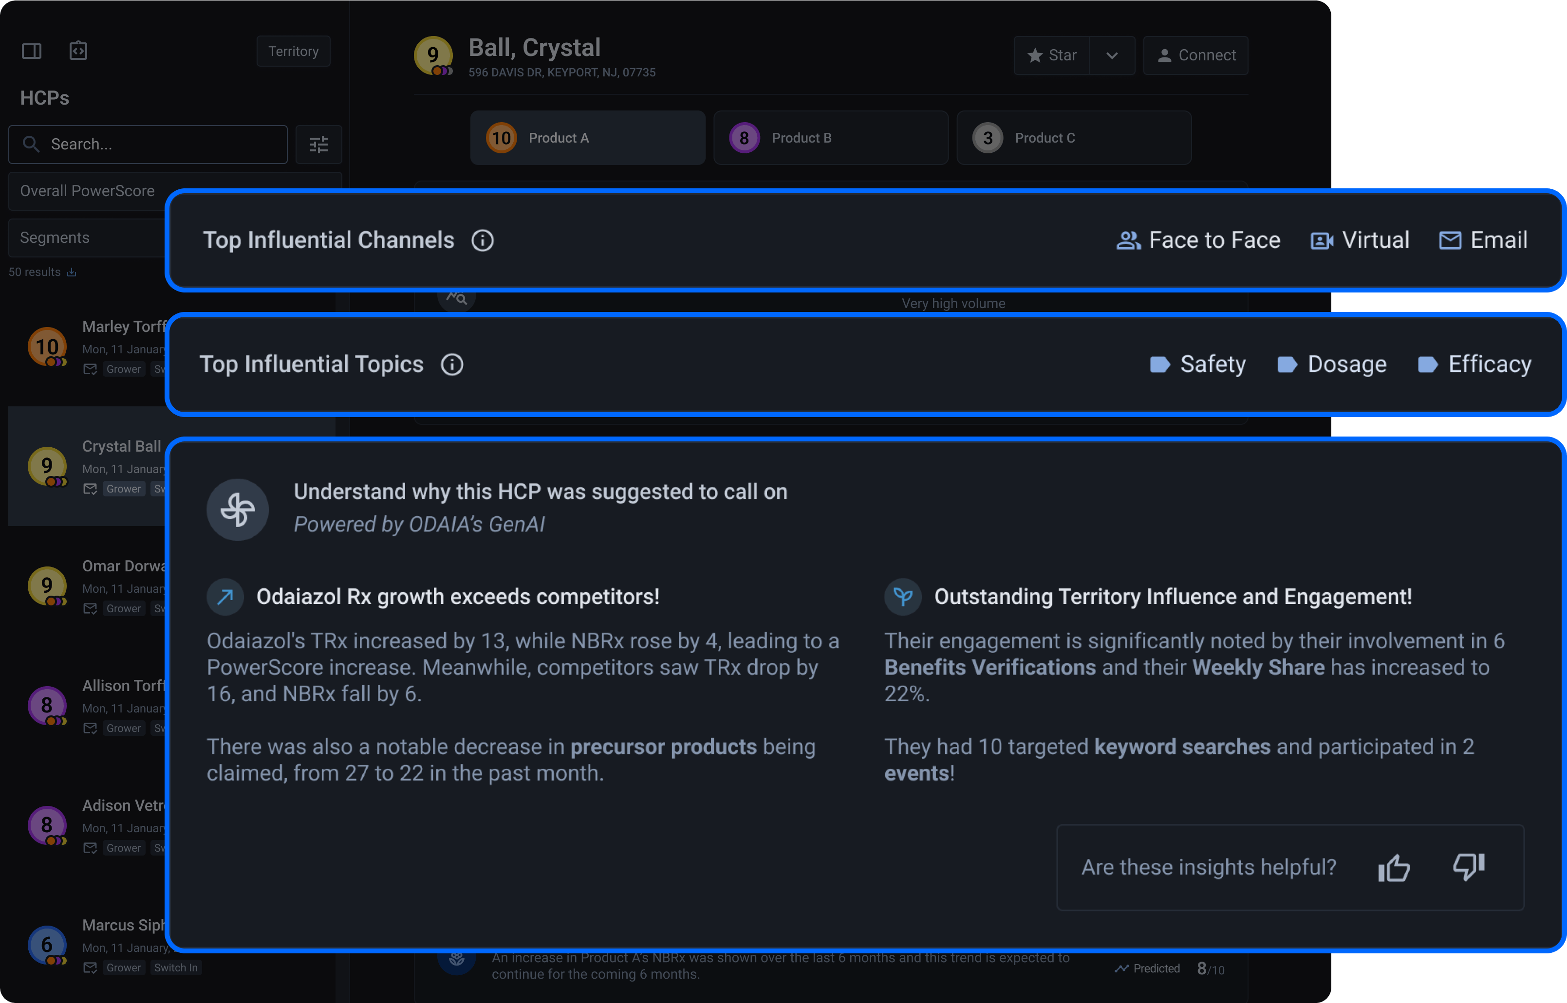Switch to the Product C tab
Screen dimensions: 1567x1003
(1073, 138)
